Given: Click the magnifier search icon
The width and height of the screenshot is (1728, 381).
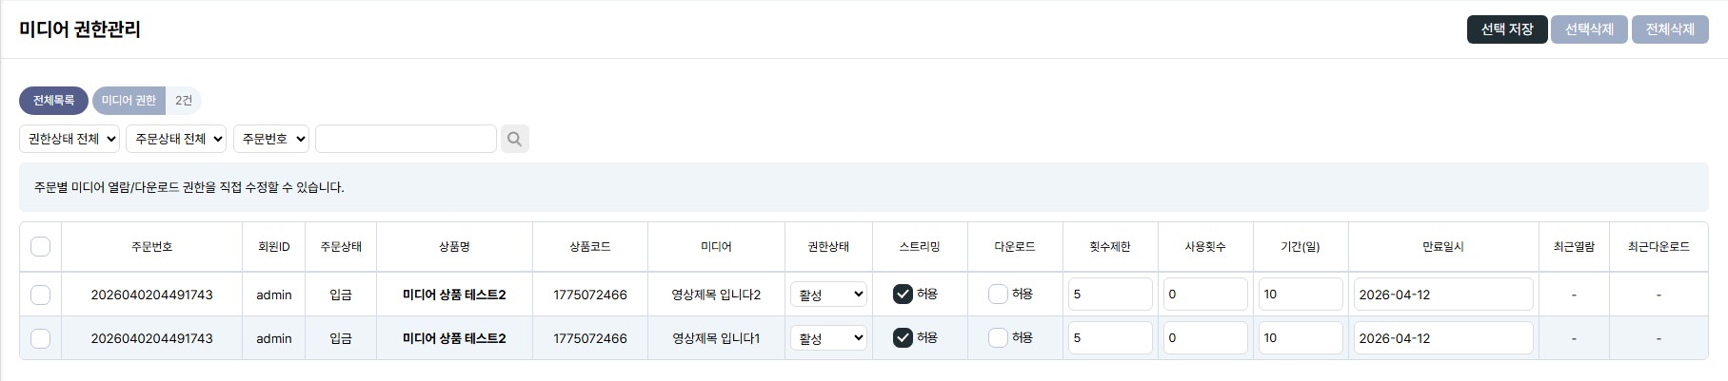Looking at the screenshot, I should click(x=514, y=139).
